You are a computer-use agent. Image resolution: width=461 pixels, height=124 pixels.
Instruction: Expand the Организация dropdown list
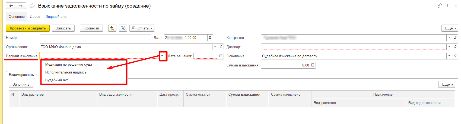pyautogui.click(x=215, y=47)
